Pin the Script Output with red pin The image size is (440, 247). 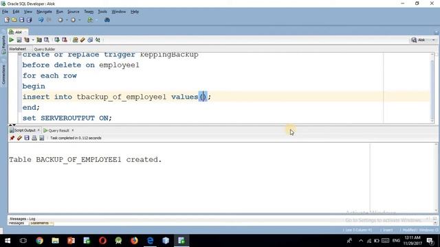12,138
